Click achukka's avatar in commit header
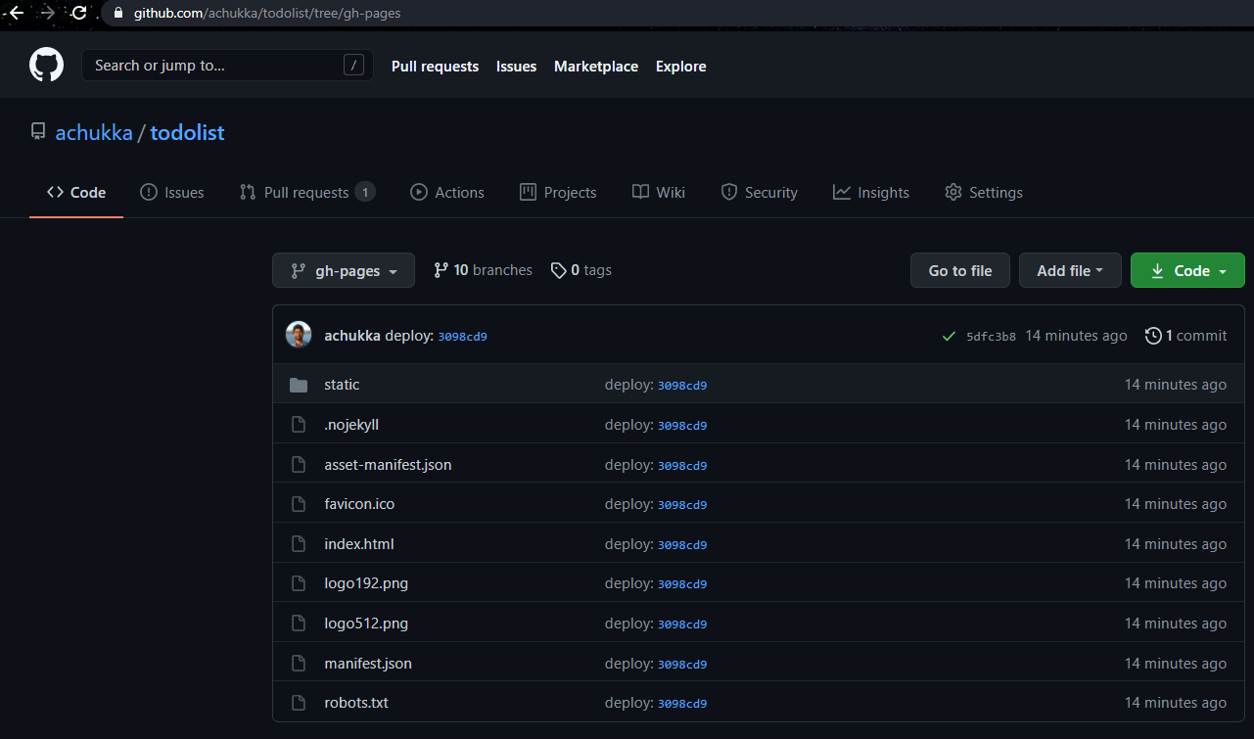 click(x=299, y=335)
